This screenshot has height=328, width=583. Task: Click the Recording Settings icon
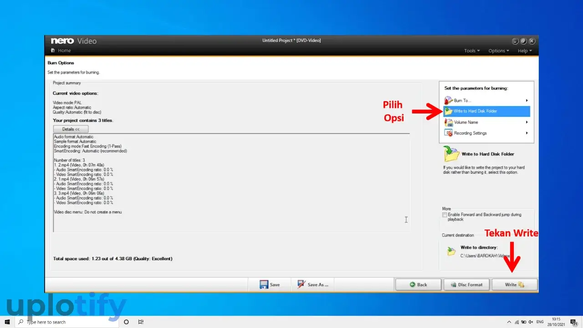pos(448,133)
